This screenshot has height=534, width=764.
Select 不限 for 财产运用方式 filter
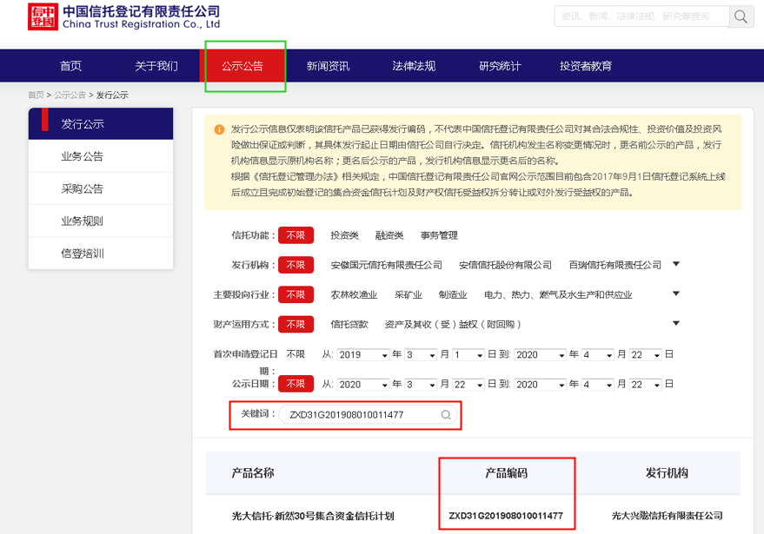click(x=296, y=324)
